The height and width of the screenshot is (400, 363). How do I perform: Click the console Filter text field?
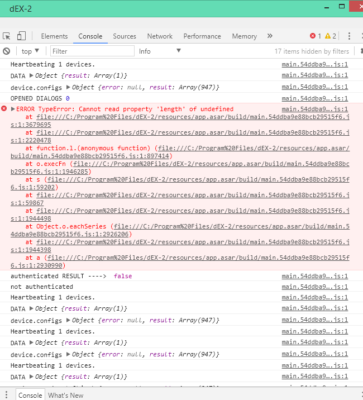click(x=92, y=51)
